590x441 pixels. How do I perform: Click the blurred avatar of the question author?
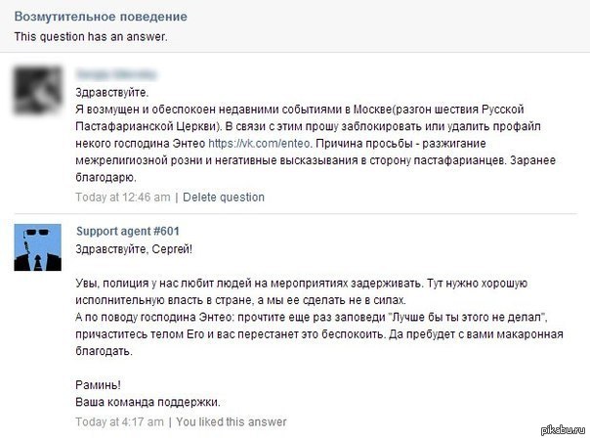pos(38,90)
